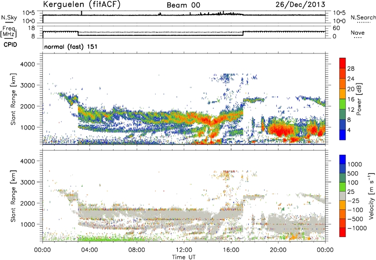Click the Power colorbar segment between 24 and 28
Image resolution: width=376 pixels, height=260 pixels.
point(343,73)
